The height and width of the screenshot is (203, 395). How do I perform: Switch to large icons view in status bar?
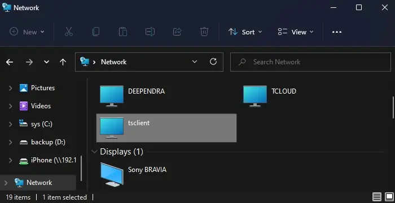tap(389, 197)
